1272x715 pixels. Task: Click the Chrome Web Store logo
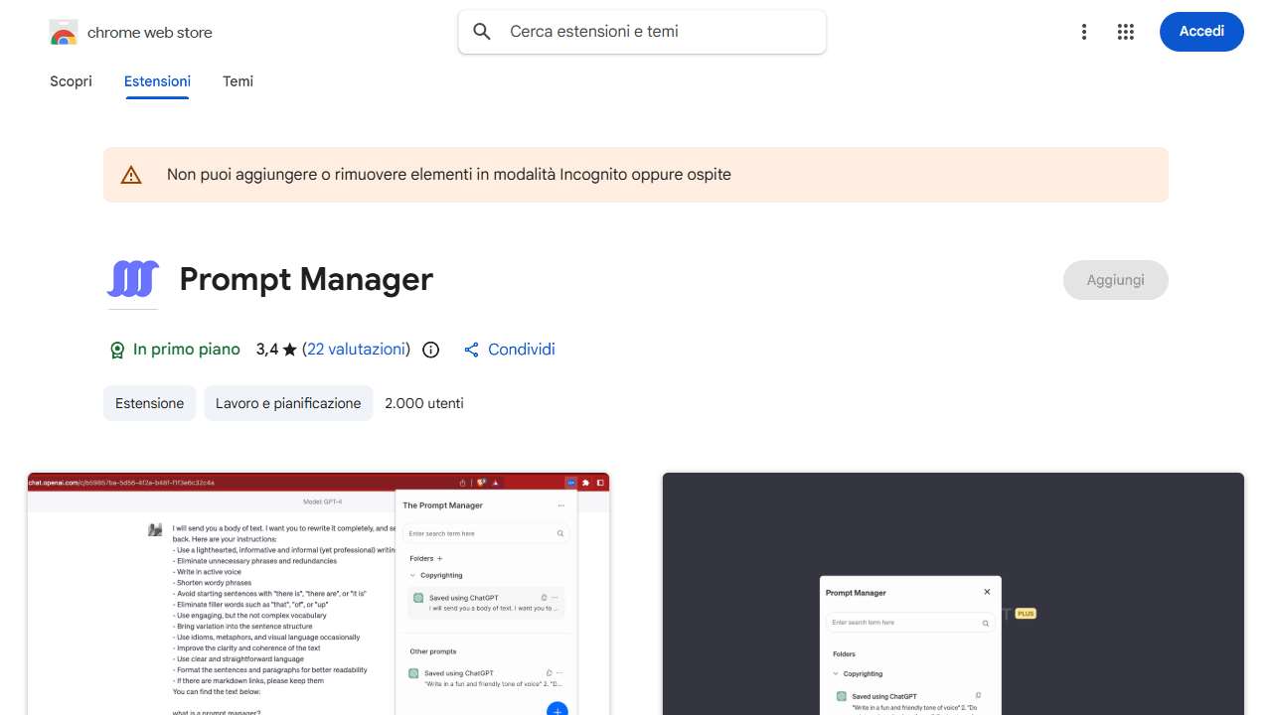click(64, 33)
